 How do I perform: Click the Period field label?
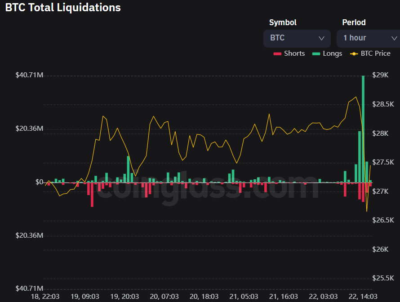(354, 22)
